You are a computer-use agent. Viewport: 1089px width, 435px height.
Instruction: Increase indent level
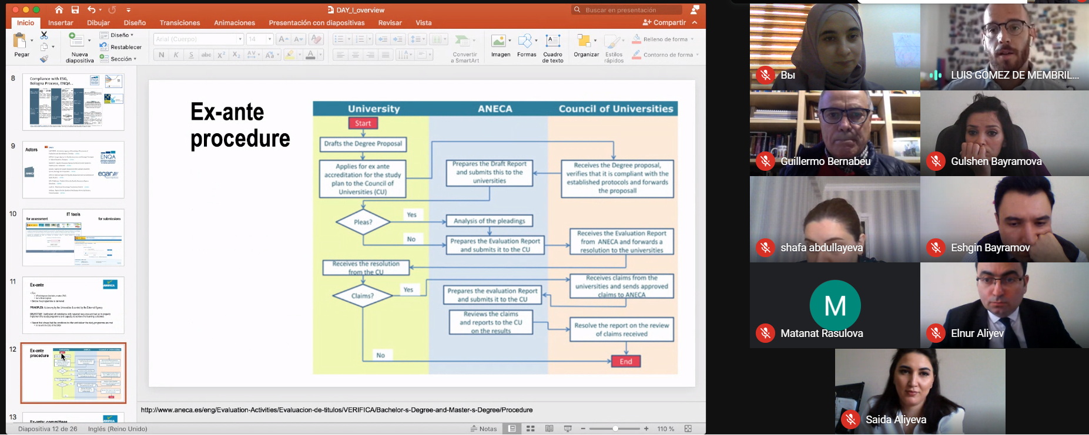pos(398,39)
